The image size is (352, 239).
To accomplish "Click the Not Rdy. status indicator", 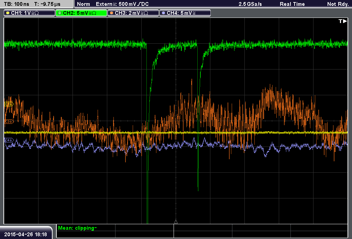I will click(338, 4).
